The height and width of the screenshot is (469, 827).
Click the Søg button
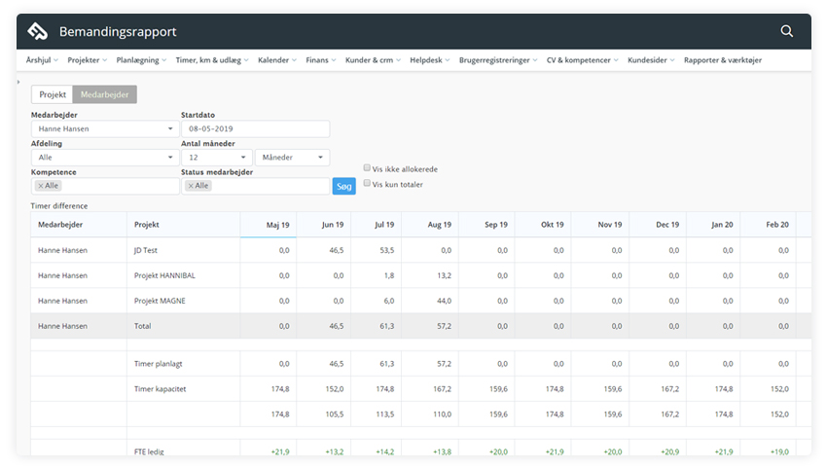click(343, 186)
